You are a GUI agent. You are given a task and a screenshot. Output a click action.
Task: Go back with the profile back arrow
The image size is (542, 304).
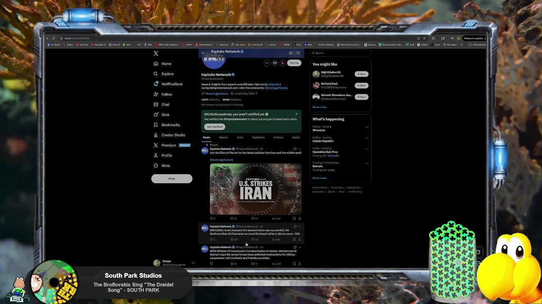203,53
